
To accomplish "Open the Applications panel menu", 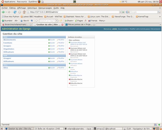I will tap(8, 2).
